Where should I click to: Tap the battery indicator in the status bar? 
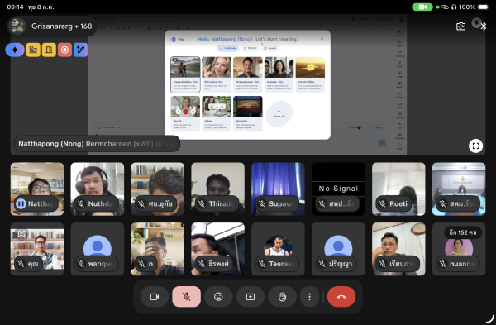click(484, 7)
